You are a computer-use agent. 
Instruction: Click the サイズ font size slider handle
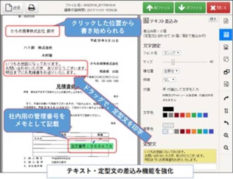[x=173, y=62]
